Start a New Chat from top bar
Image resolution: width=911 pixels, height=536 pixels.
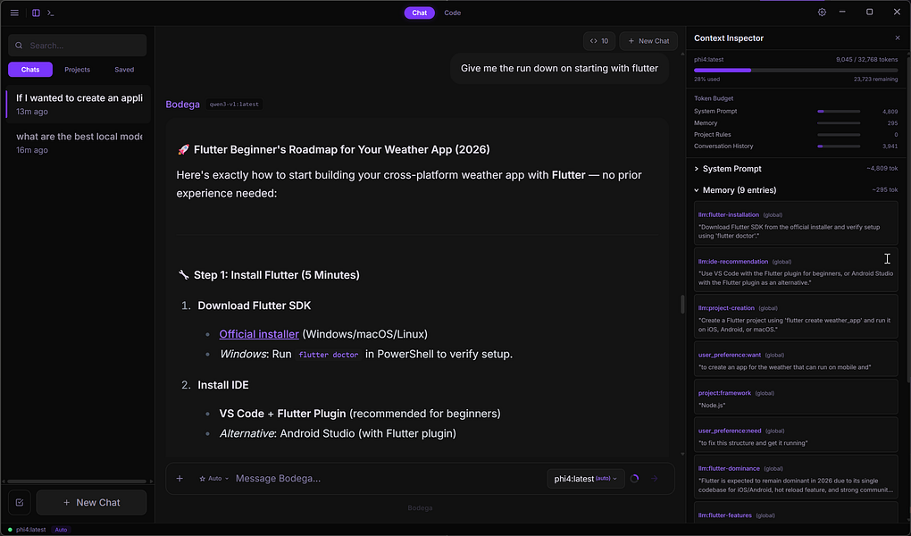[648, 41]
